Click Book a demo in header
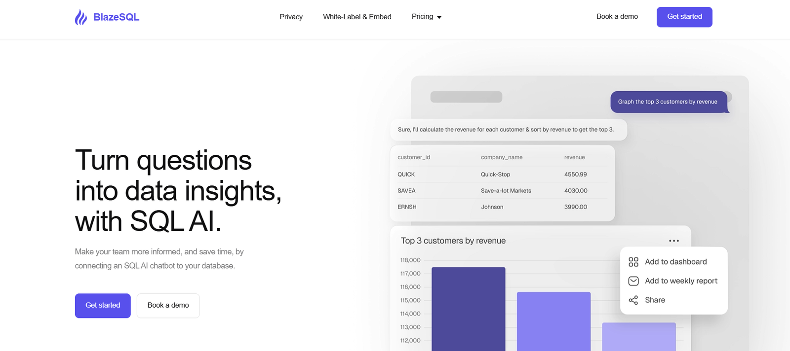Viewport: 790px width, 351px height. coord(617,17)
